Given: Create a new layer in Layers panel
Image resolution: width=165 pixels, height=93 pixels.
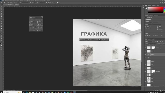Looking at the screenshot, I should [162, 90].
